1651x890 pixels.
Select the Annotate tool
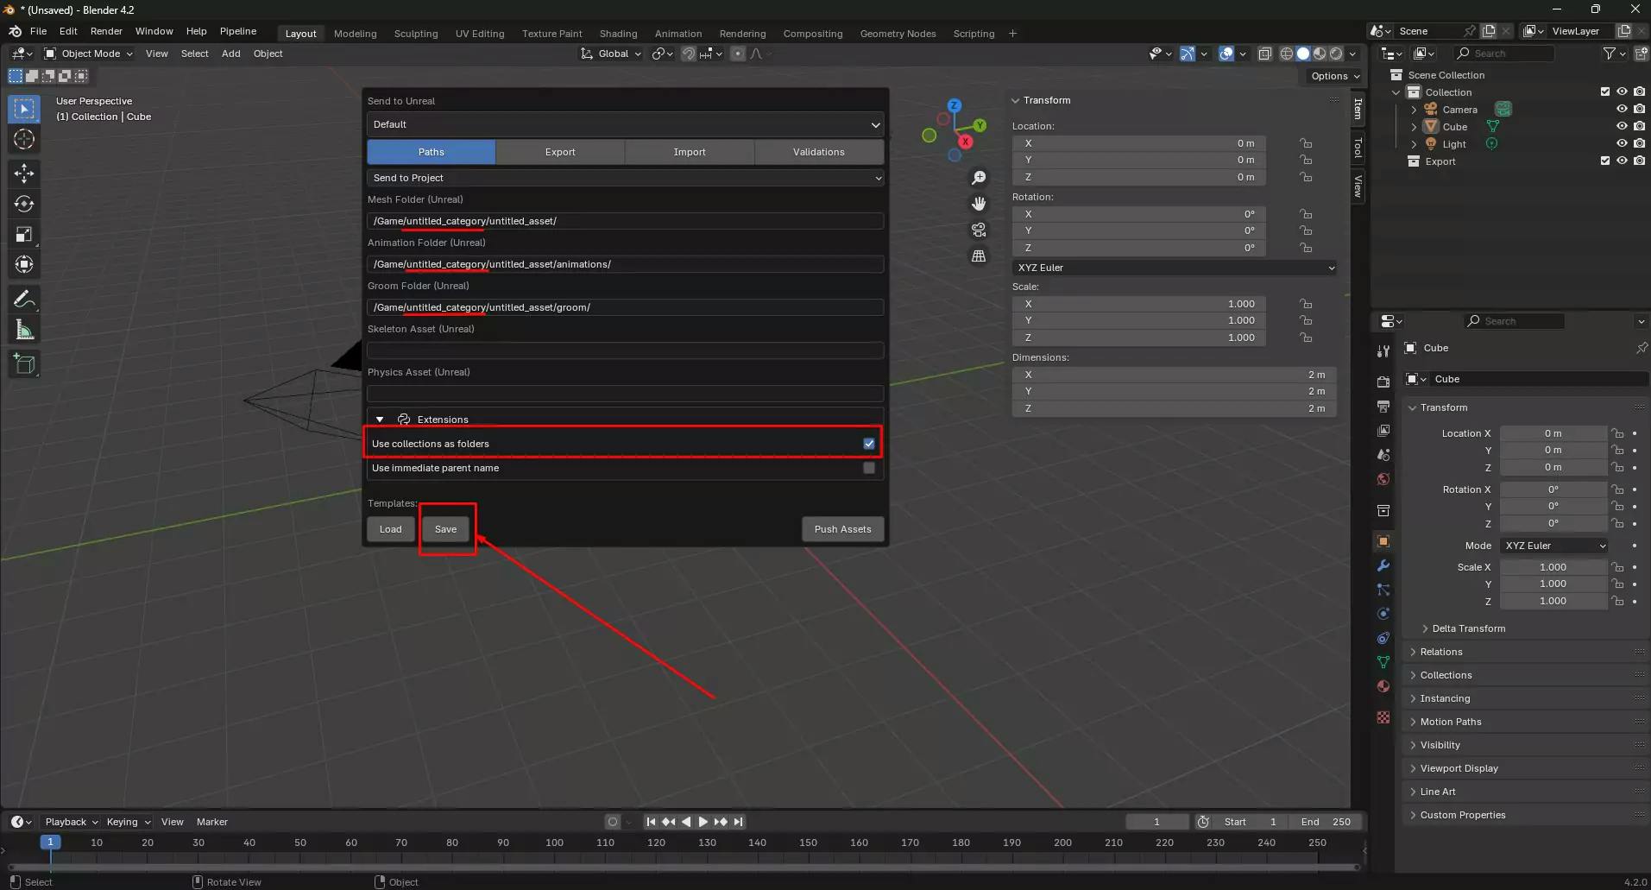point(24,300)
